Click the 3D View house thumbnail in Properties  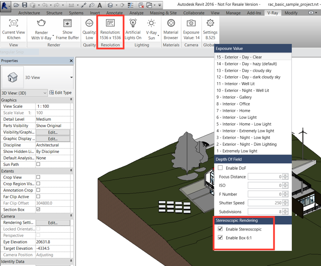tap(13, 77)
